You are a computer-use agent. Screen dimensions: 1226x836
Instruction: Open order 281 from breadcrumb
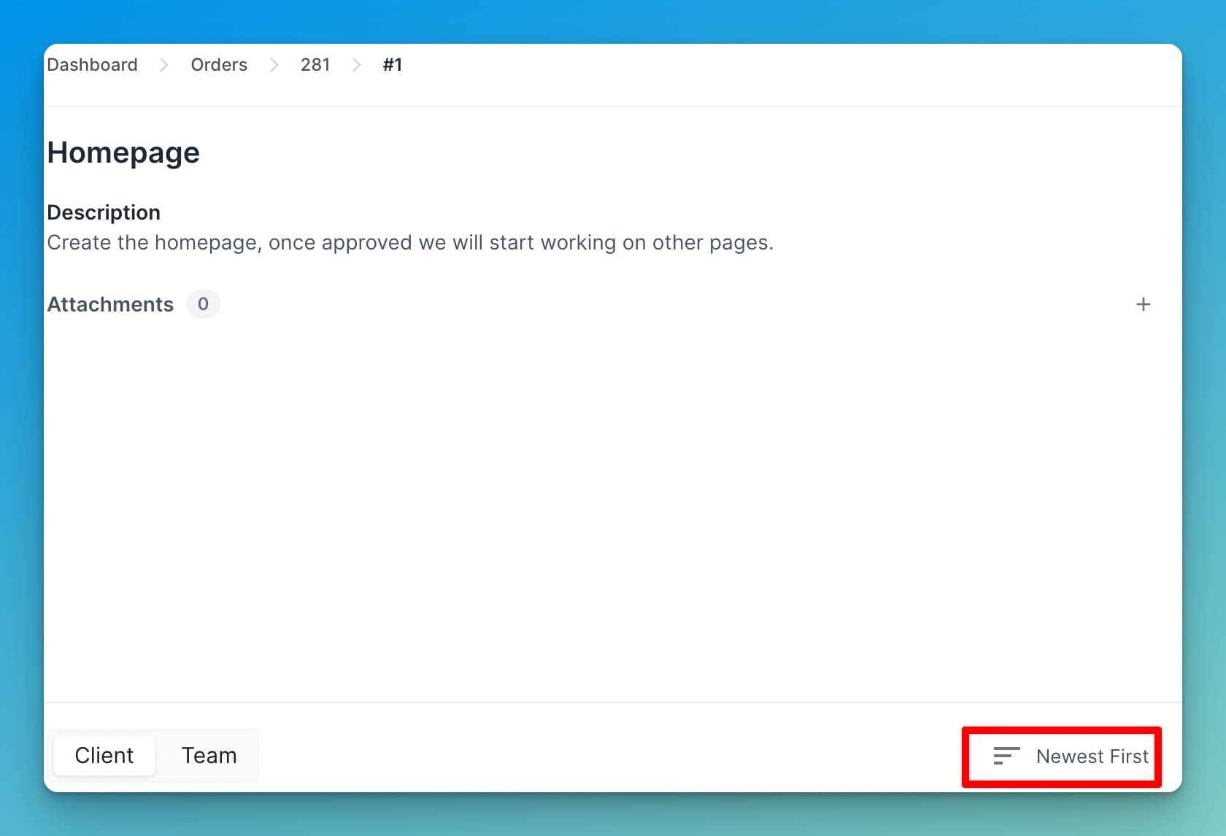315,65
